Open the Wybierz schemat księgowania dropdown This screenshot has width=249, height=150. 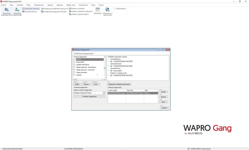104,93
